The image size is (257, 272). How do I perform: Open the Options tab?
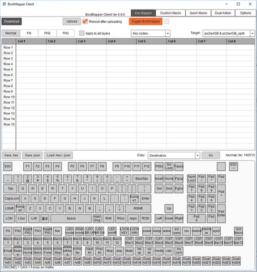(x=246, y=13)
